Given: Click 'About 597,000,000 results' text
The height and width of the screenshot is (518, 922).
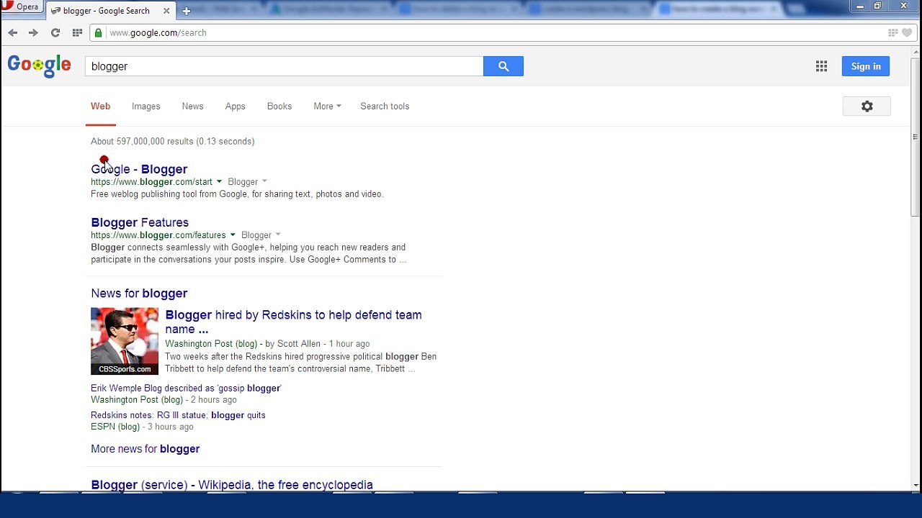Looking at the screenshot, I should click(173, 141).
